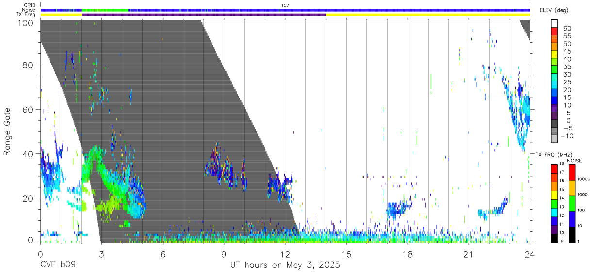Click the purple section of the TX Freq strip
The height and width of the screenshot is (275, 596).
[203, 15]
